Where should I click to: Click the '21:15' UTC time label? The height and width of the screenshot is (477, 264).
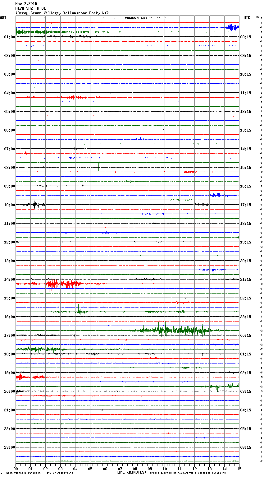(246, 280)
